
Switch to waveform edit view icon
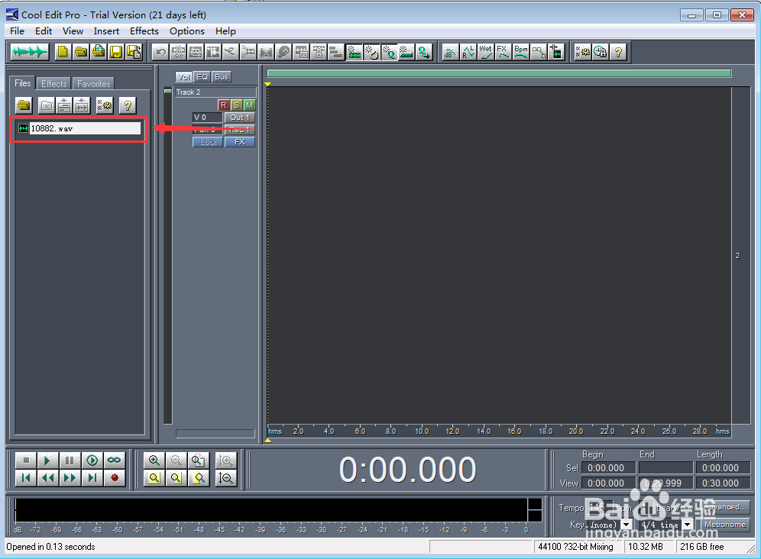pos(29,51)
